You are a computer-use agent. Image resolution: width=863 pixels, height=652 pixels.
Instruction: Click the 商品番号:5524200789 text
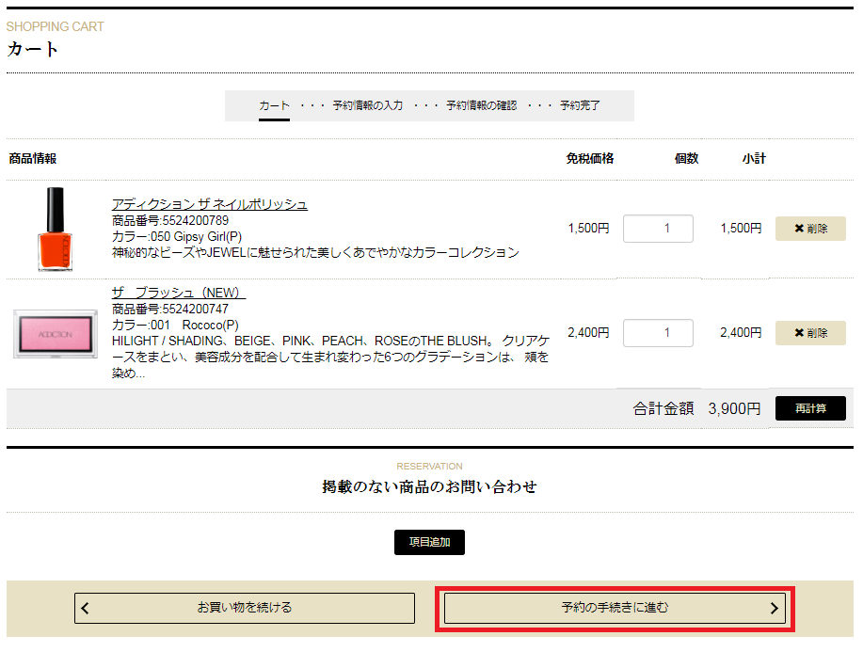point(170,221)
